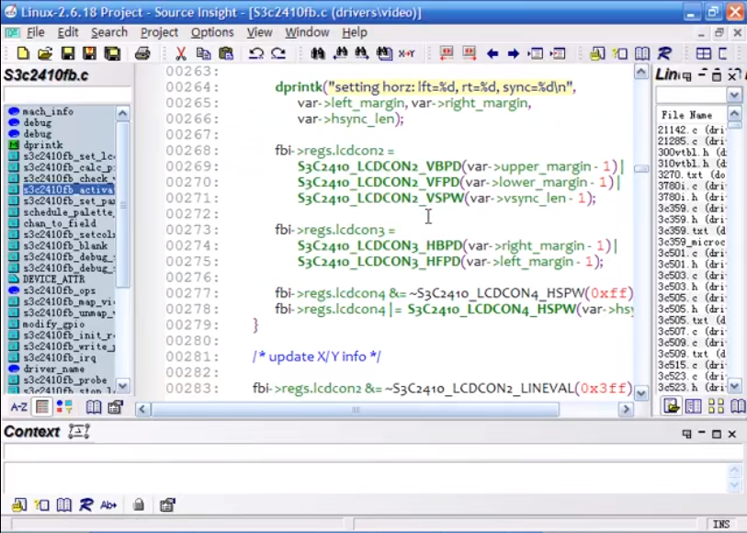Click the Context panel's blue R icon
Image resolution: width=747 pixels, height=533 pixels.
tap(85, 505)
